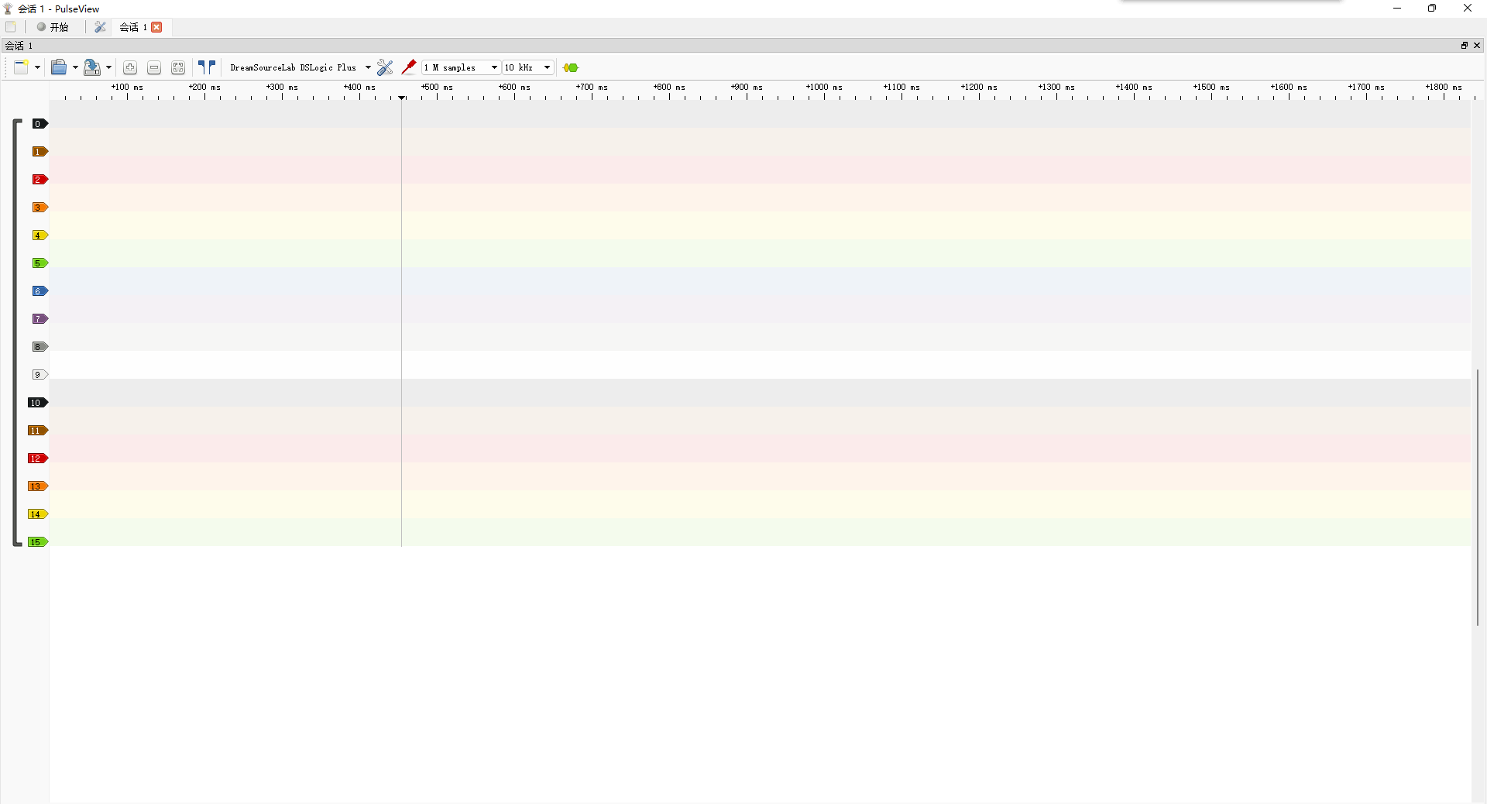The height and width of the screenshot is (804, 1487).
Task: Add a protocol decoder via green-yellow icon
Action: [x=571, y=67]
